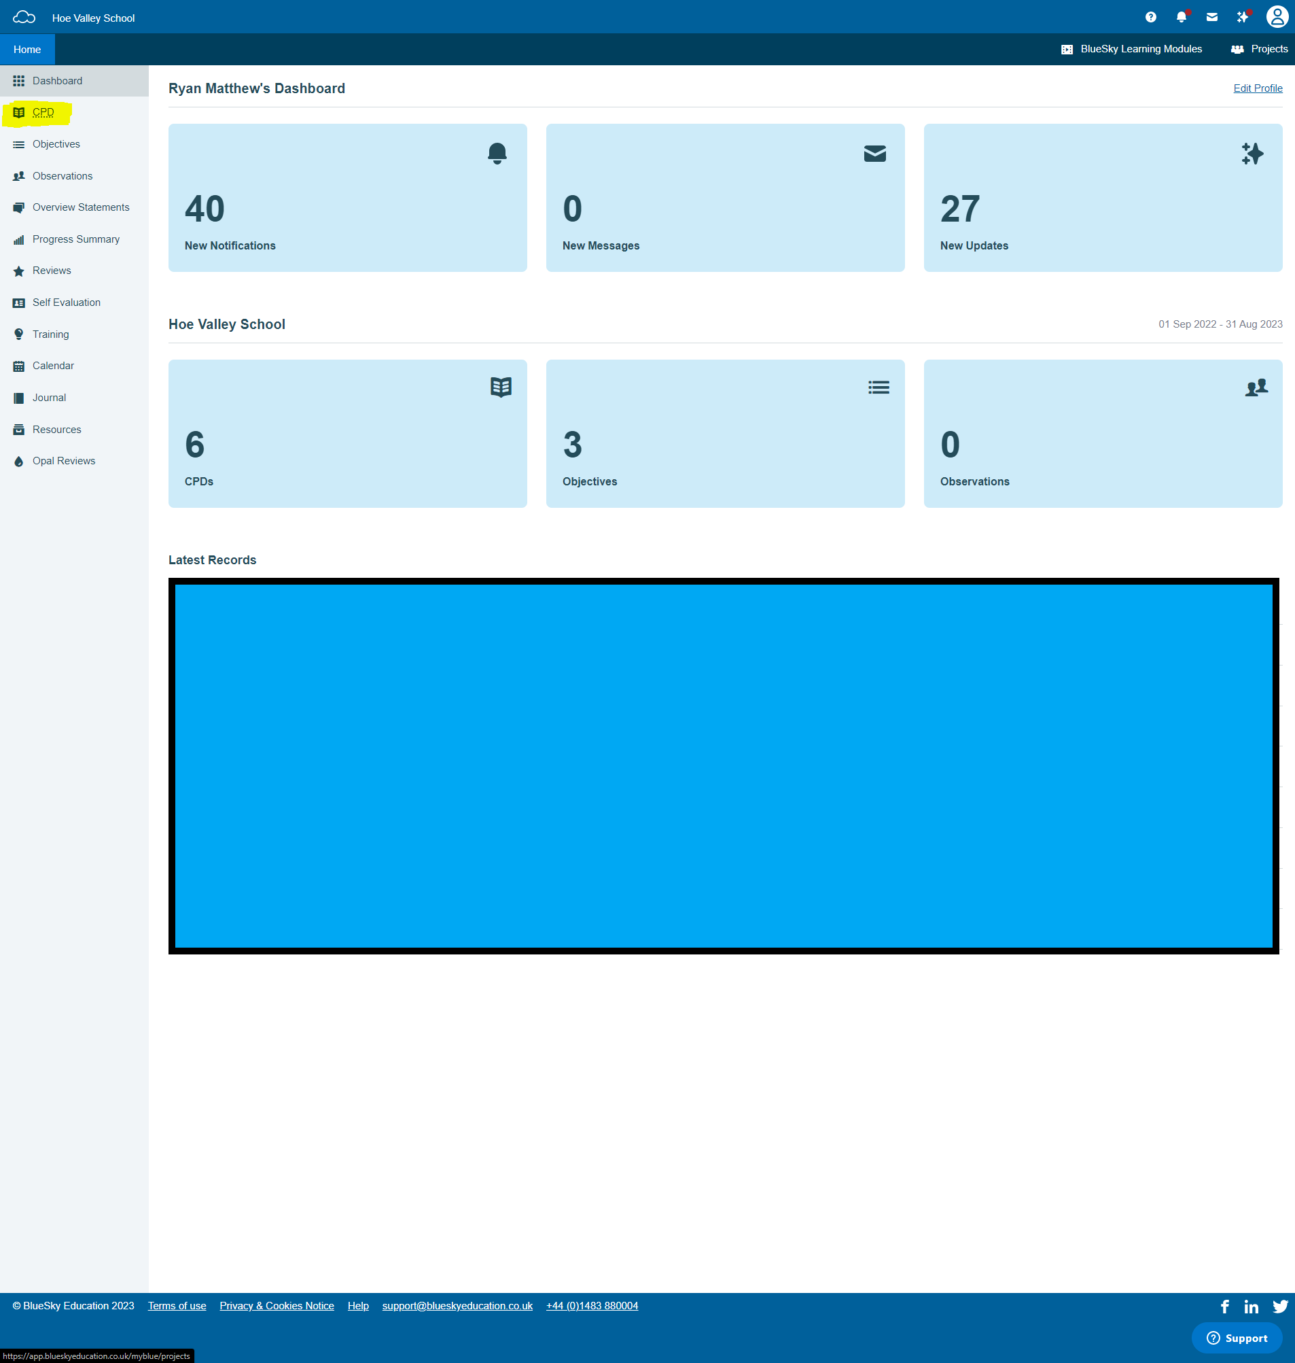The width and height of the screenshot is (1295, 1363).
Task: Click the Progress Summary bar chart icon
Action: [x=18, y=240]
